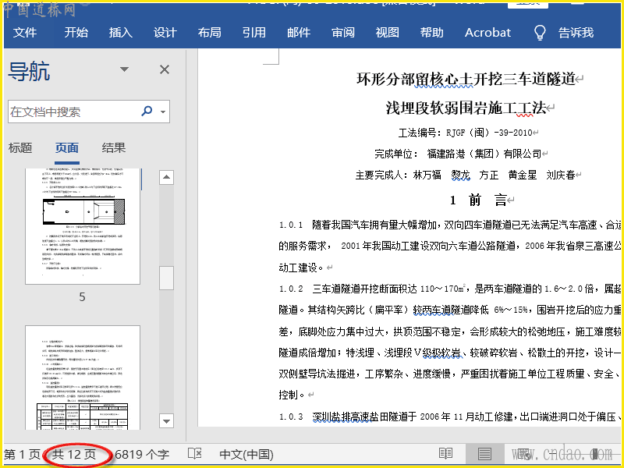Open the 文件 menu
Image resolution: width=624 pixels, height=468 pixels.
click(x=25, y=33)
